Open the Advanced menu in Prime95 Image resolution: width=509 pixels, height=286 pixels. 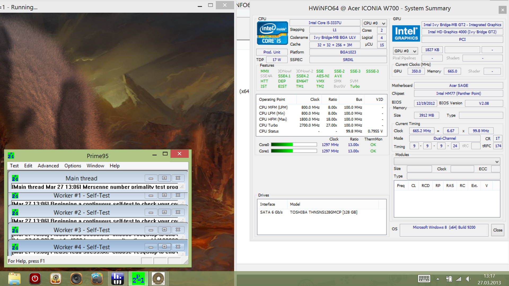click(48, 166)
